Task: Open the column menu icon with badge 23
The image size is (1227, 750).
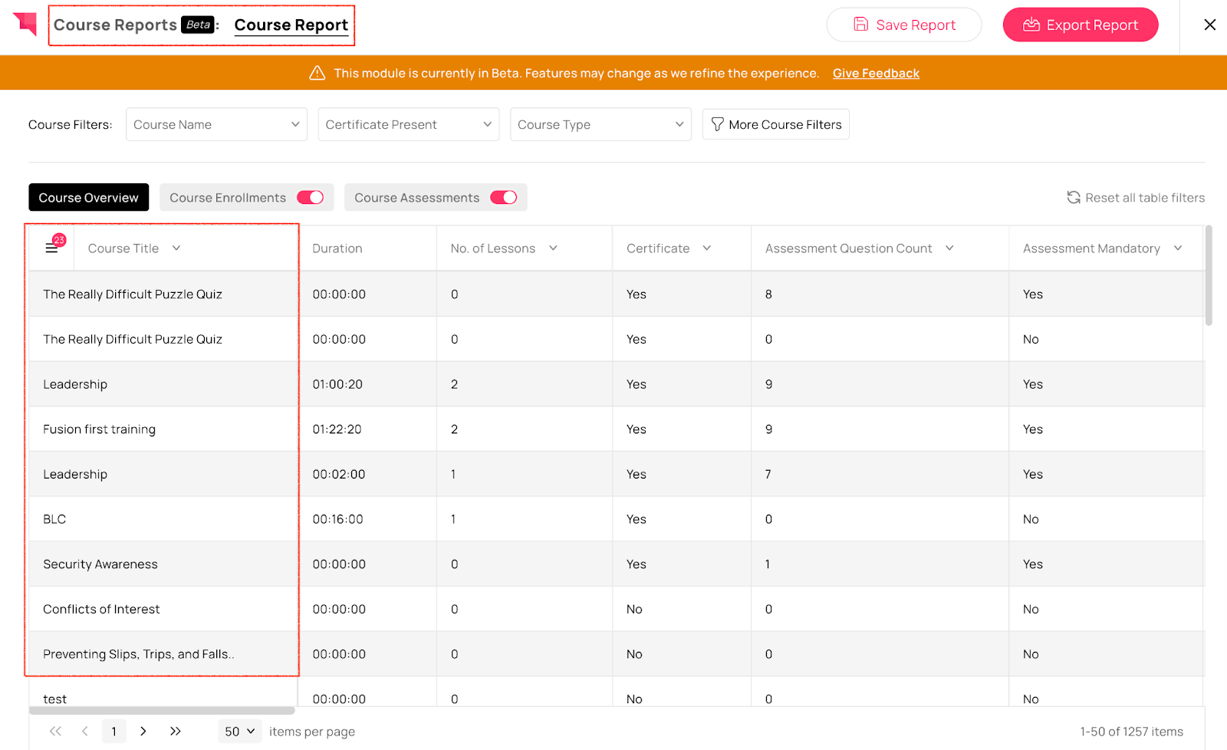Action: coord(51,248)
